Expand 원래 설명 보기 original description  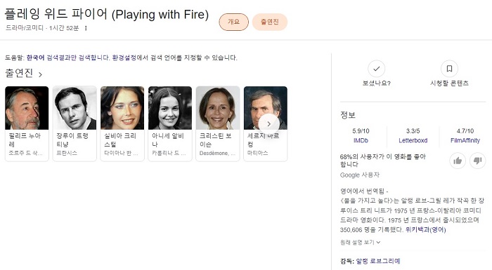pos(360,242)
